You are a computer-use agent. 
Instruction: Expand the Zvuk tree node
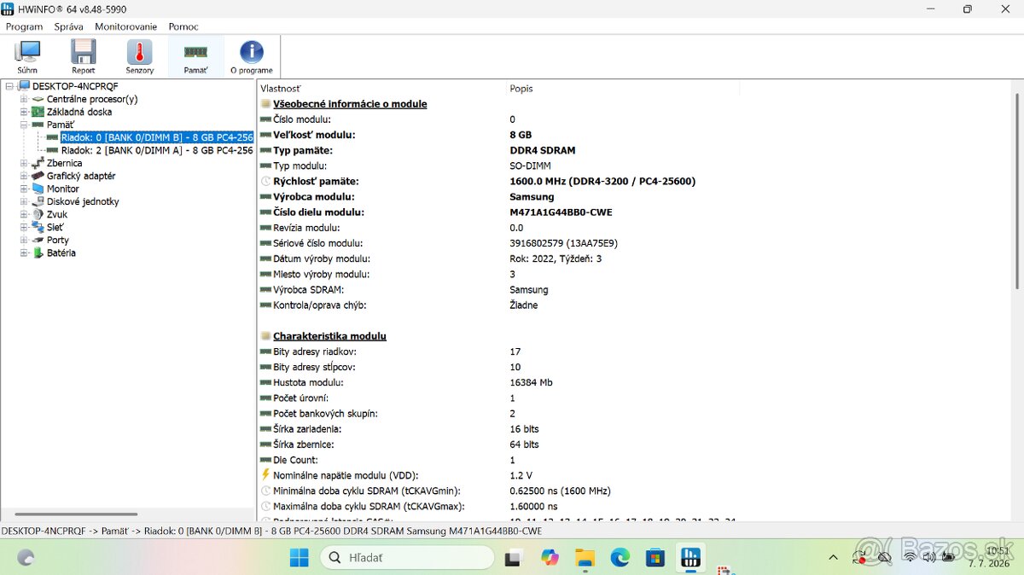tap(24, 214)
